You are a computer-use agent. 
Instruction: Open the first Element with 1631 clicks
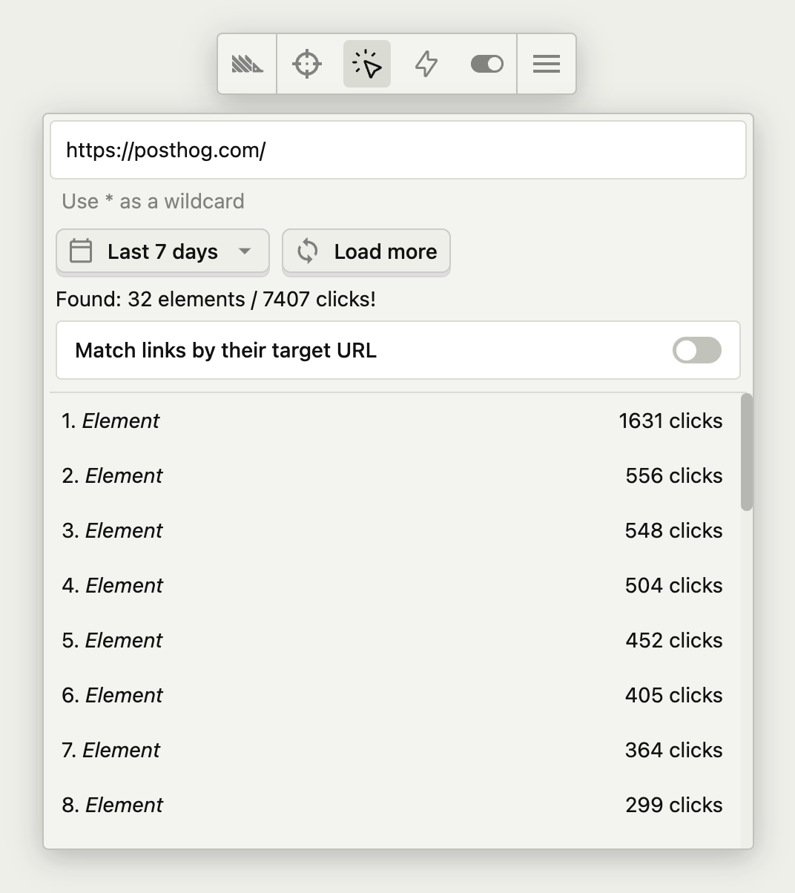tap(398, 421)
